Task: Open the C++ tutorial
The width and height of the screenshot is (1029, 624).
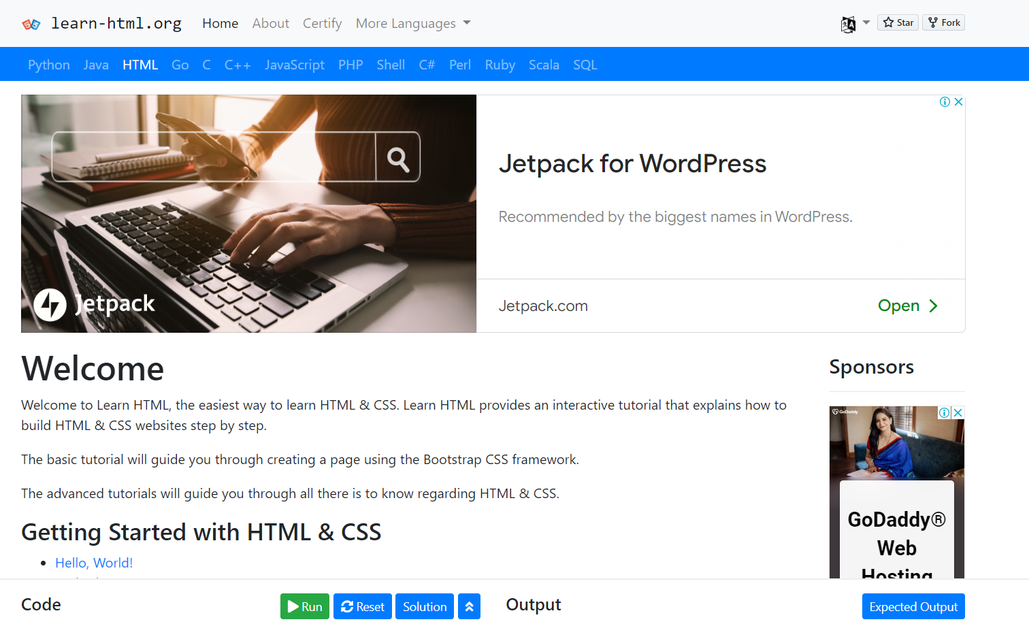Action: tap(238, 65)
